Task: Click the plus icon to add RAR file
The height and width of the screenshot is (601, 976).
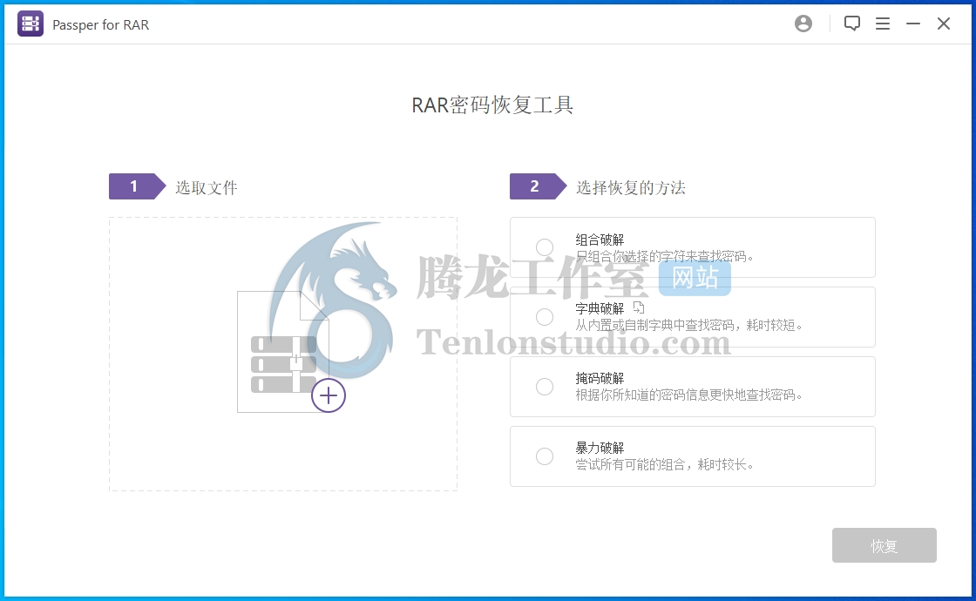Action: pyautogui.click(x=328, y=395)
